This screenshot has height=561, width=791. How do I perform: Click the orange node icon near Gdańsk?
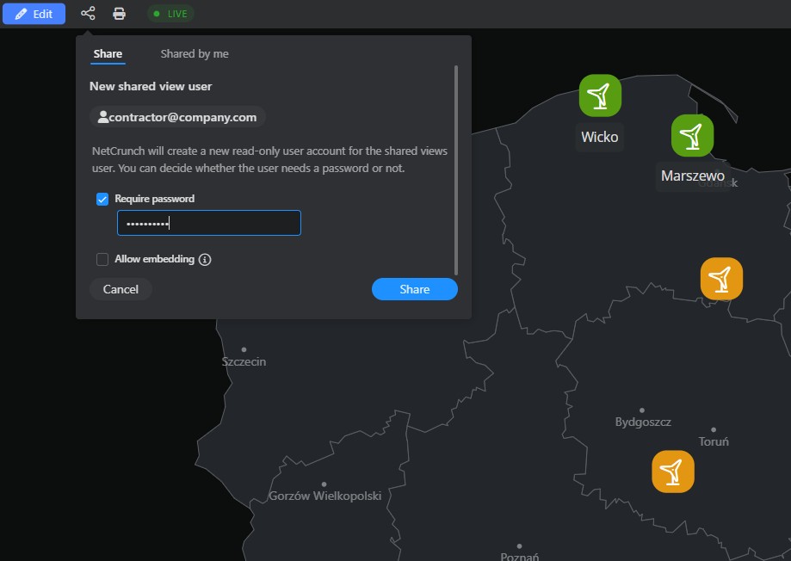721,278
